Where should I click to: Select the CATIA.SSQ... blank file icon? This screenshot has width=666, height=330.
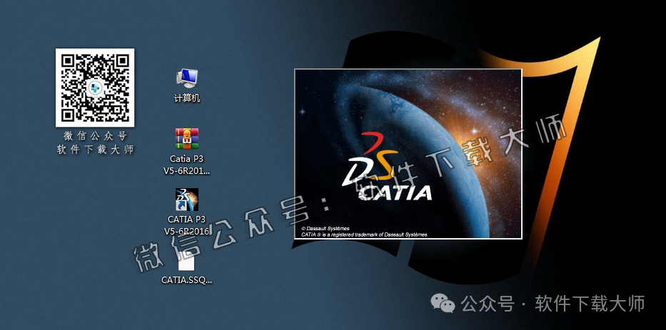(186, 262)
